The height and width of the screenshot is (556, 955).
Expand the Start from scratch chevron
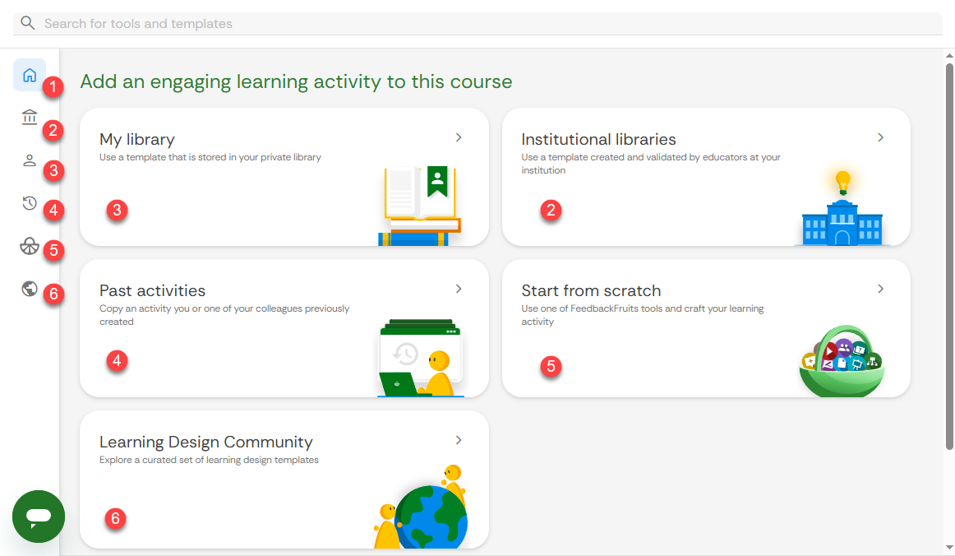(x=880, y=289)
